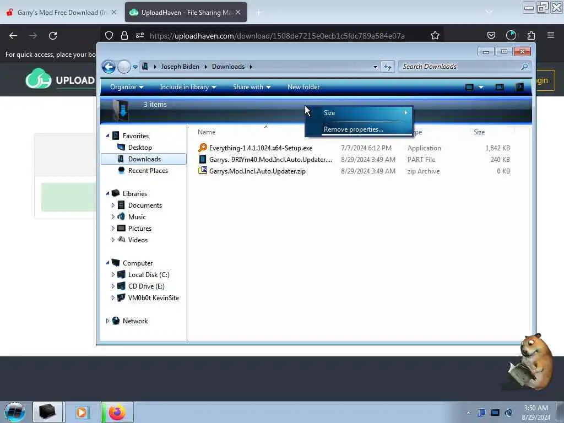The width and height of the screenshot is (564, 423).
Task: Show hidden system tray icons arrow
Action: [468, 413]
